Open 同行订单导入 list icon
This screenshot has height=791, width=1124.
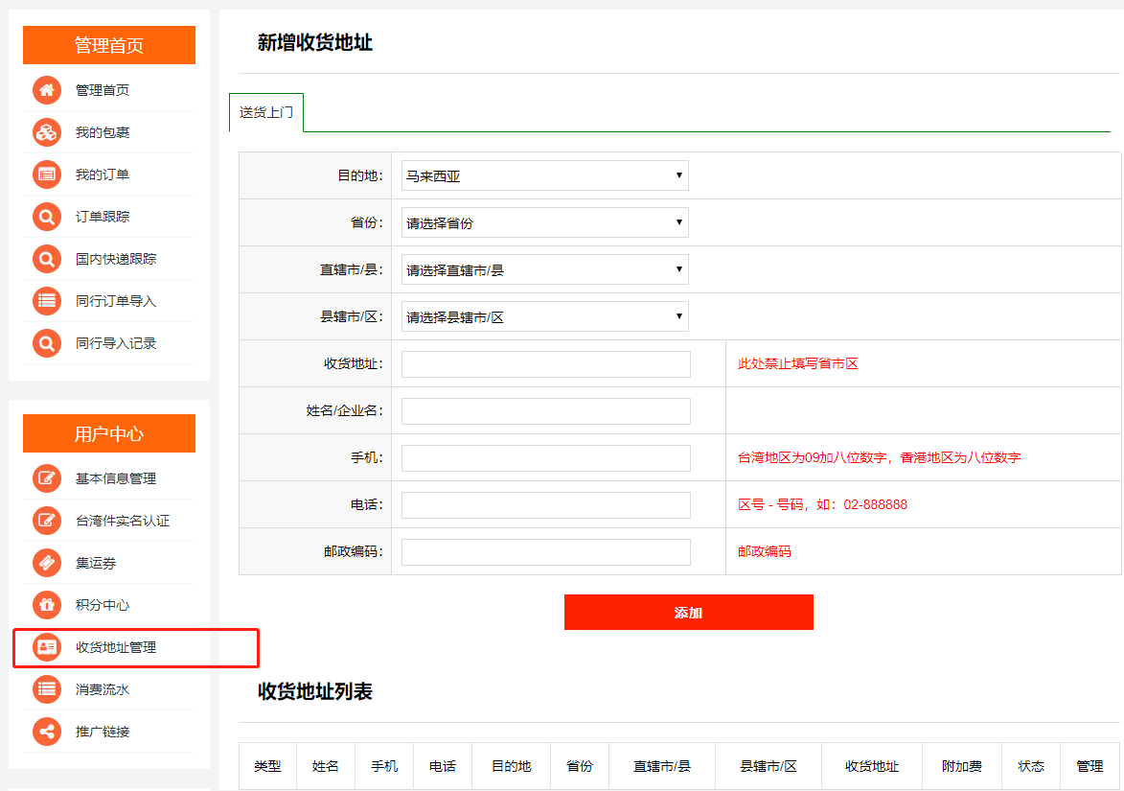[x=46, y=301]
